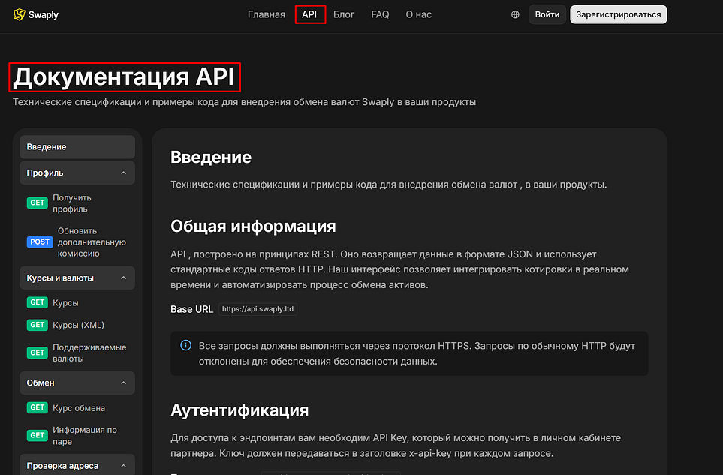Viewport: 723px width, 475px height.
Task: Open the language globe selector
Action: 515,14
